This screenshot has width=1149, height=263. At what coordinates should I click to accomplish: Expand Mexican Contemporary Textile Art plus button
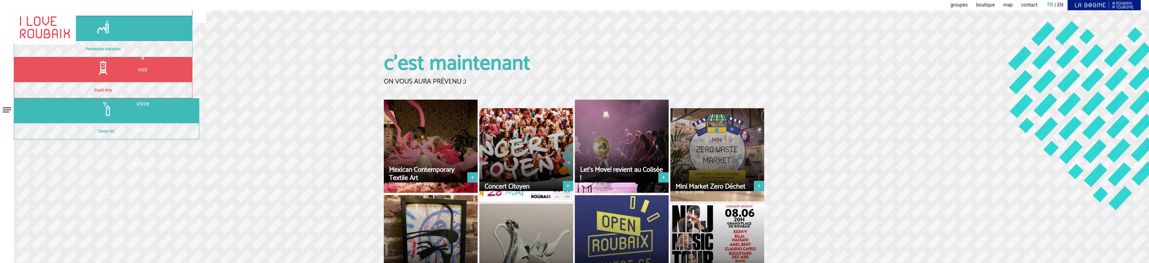click(472, 177)
